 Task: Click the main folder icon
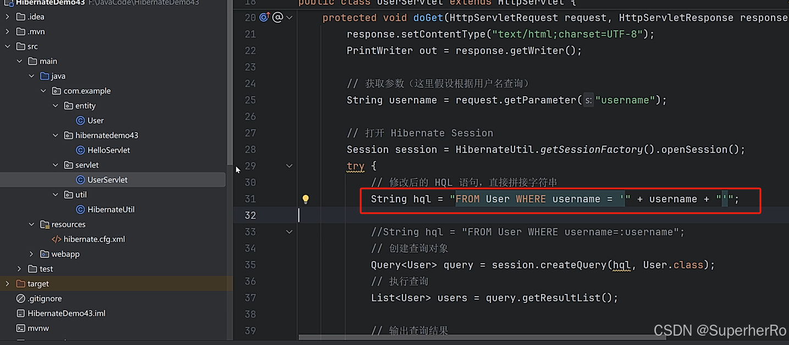click(33, 61)
